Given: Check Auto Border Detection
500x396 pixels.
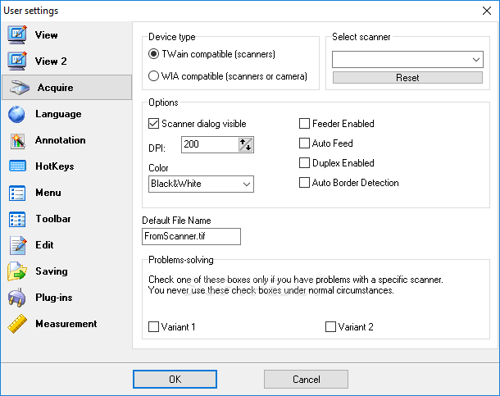Looking at the screenshot, I should (305, 183).
